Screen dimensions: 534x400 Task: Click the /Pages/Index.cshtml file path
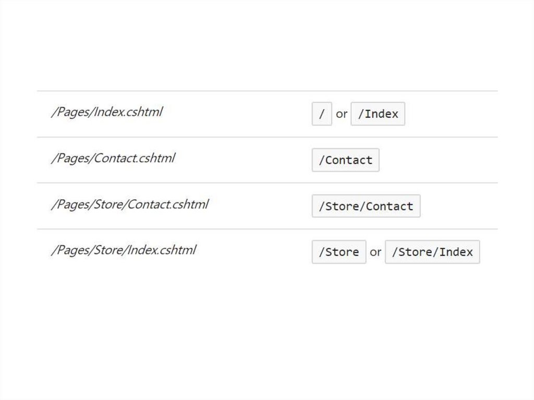pyautogui.click(x=106, y=112)
